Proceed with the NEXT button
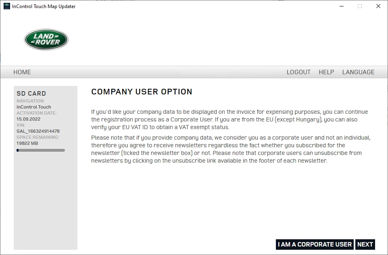Image resolution: width=388 pixels, height=255 pixels. (365, 245)
